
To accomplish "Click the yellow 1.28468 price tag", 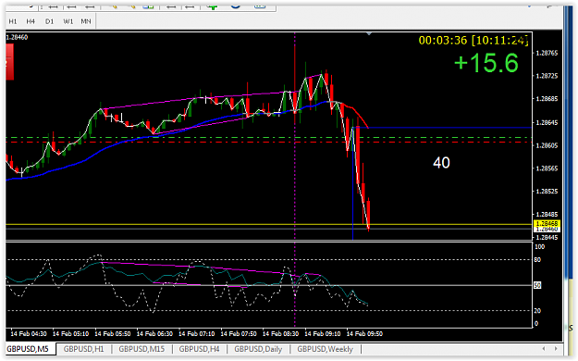I will point(547,224).
